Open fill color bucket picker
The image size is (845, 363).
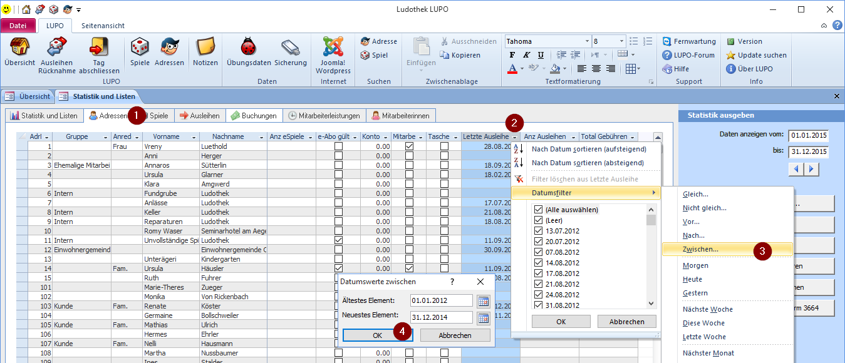pyautogui.click(x=556, y=69)
